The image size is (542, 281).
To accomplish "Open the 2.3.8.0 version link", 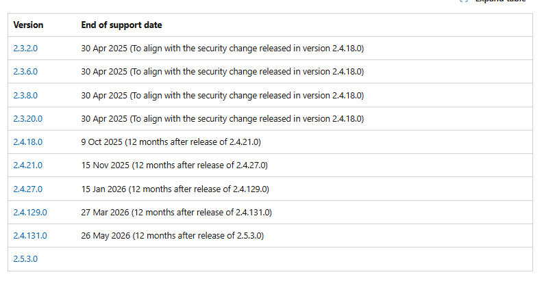I will point(25,96).
